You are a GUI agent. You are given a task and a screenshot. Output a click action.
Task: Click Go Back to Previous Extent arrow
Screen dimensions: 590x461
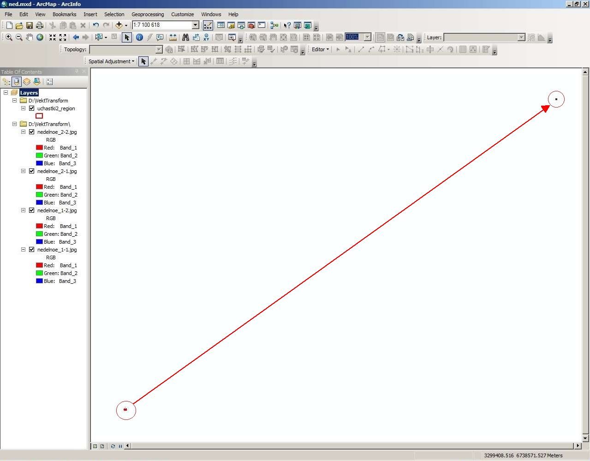point(76,37)
